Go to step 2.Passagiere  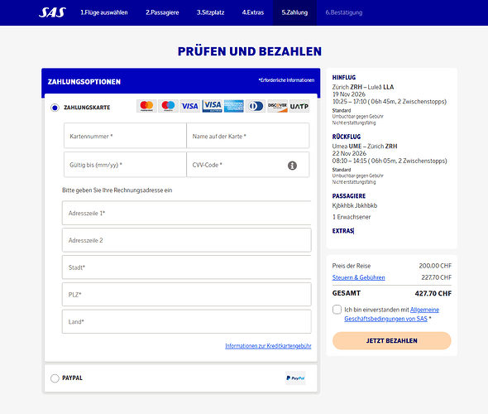click(x=162, y=12)
